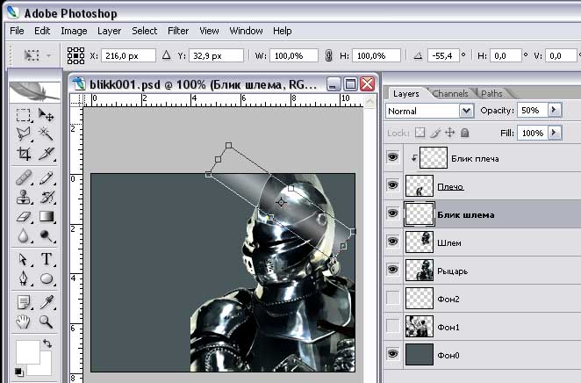Image resolution: width=581 pixels, height=383 pixels.
Task: Open the Edit menu
Action: [42, 31]
